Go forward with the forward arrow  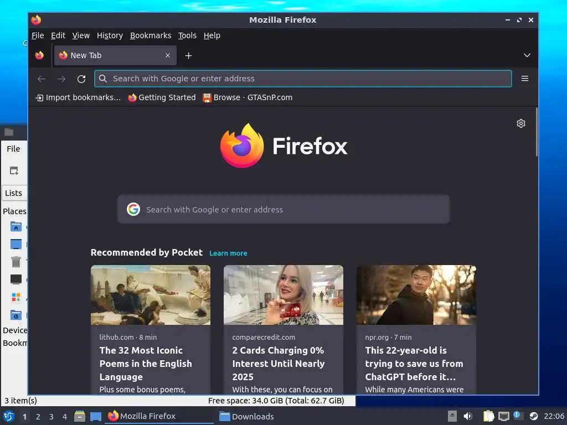point(61,79)
